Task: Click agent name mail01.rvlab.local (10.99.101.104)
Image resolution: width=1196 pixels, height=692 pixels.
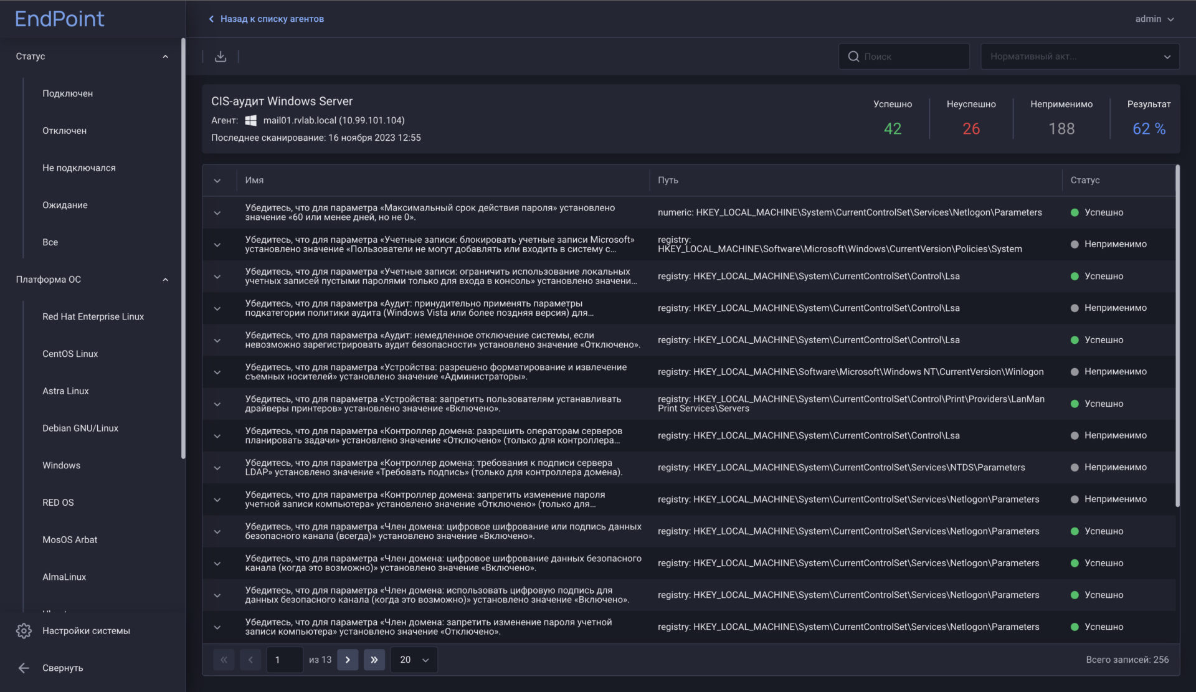Action: pyautogui.click(x=334, y=120)
